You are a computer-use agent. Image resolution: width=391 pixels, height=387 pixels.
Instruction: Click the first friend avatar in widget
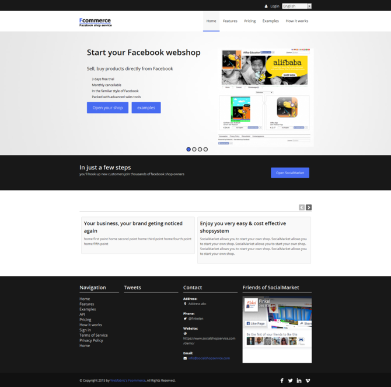[x=250, y=341]
